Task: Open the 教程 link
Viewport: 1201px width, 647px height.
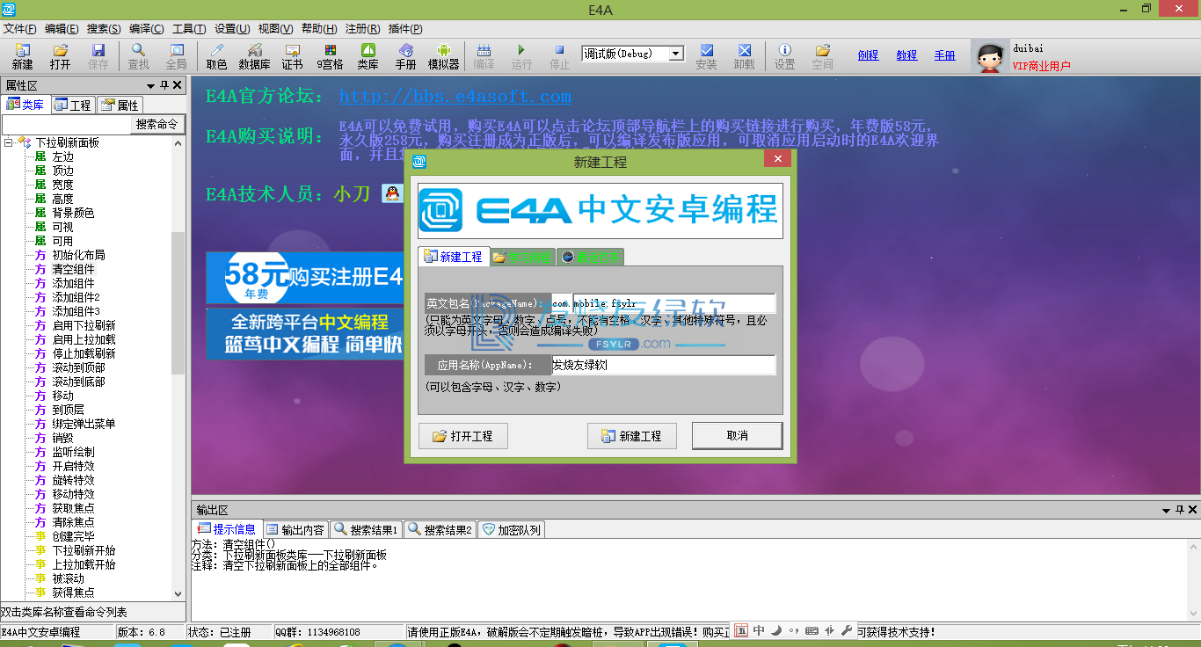Action: click(x=906, y=55)
